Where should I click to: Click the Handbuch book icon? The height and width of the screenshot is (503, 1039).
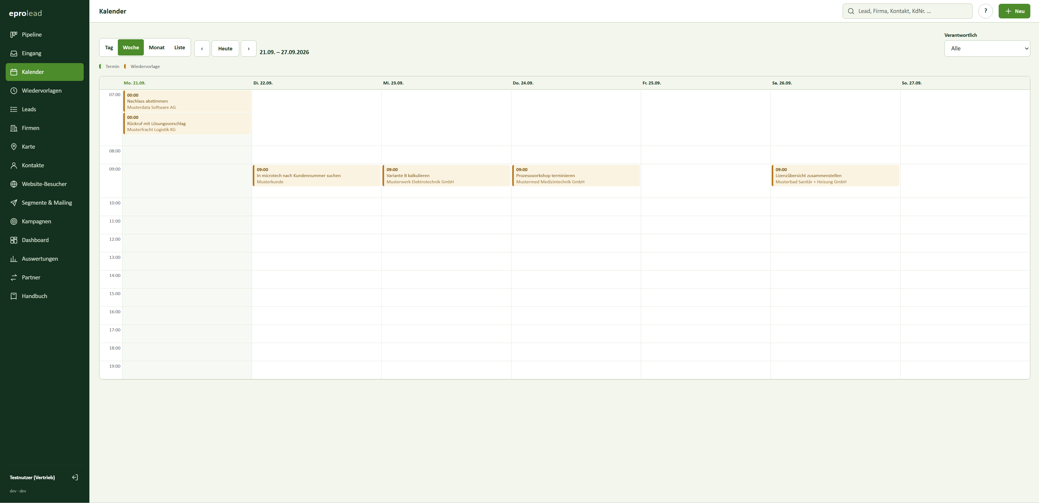(14, 296)
